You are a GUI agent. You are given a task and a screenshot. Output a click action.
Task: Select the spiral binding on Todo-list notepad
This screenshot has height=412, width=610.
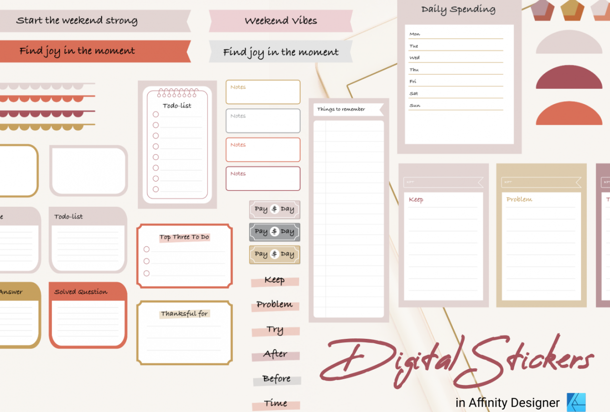point(177,92)
